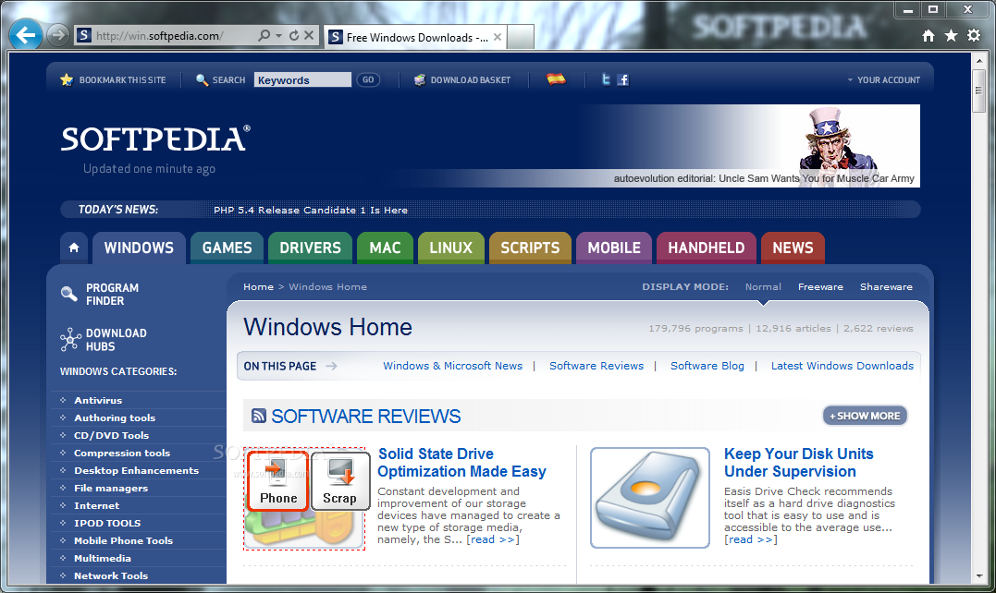Open Favorites star in browser toolbar
This screenshot has height=593, width=996.
(x=951, y=35)
